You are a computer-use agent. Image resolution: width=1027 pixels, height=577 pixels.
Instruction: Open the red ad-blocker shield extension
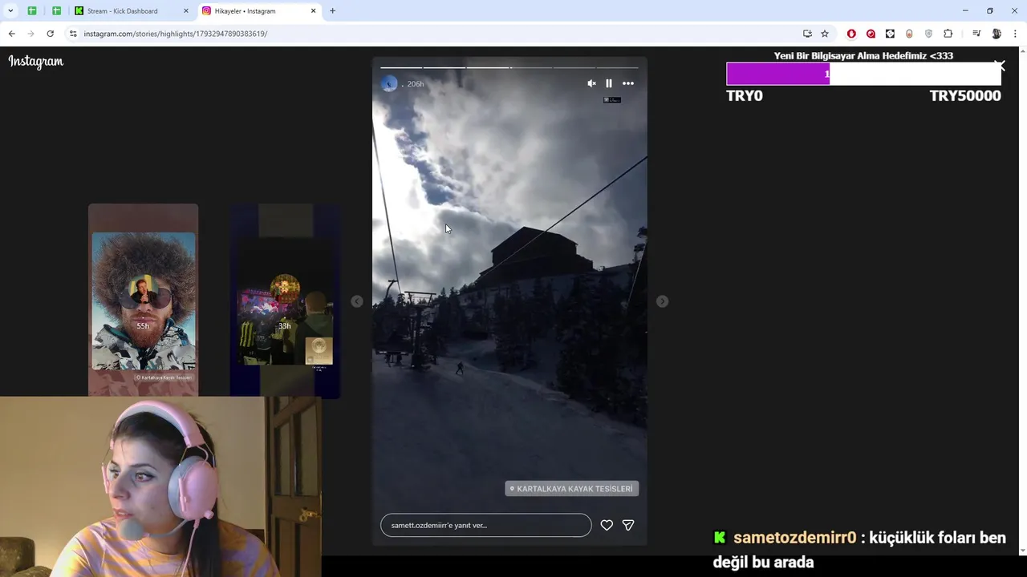coord(851,34)
